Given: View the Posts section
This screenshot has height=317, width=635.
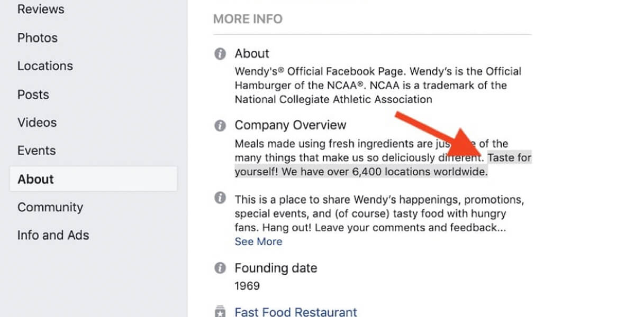Looking at the screenshot, I should click(33, 94).
